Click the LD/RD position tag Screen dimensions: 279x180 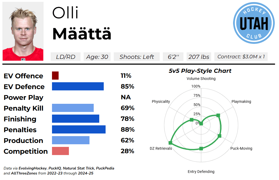(65, 57)
